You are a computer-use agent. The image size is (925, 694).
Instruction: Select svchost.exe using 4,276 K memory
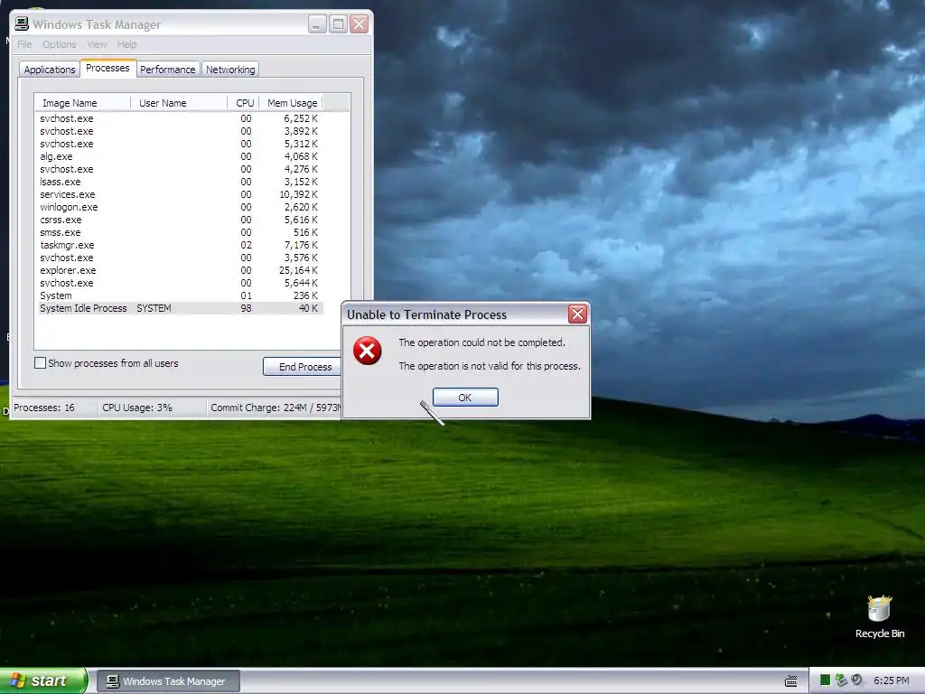pos(180,169)
